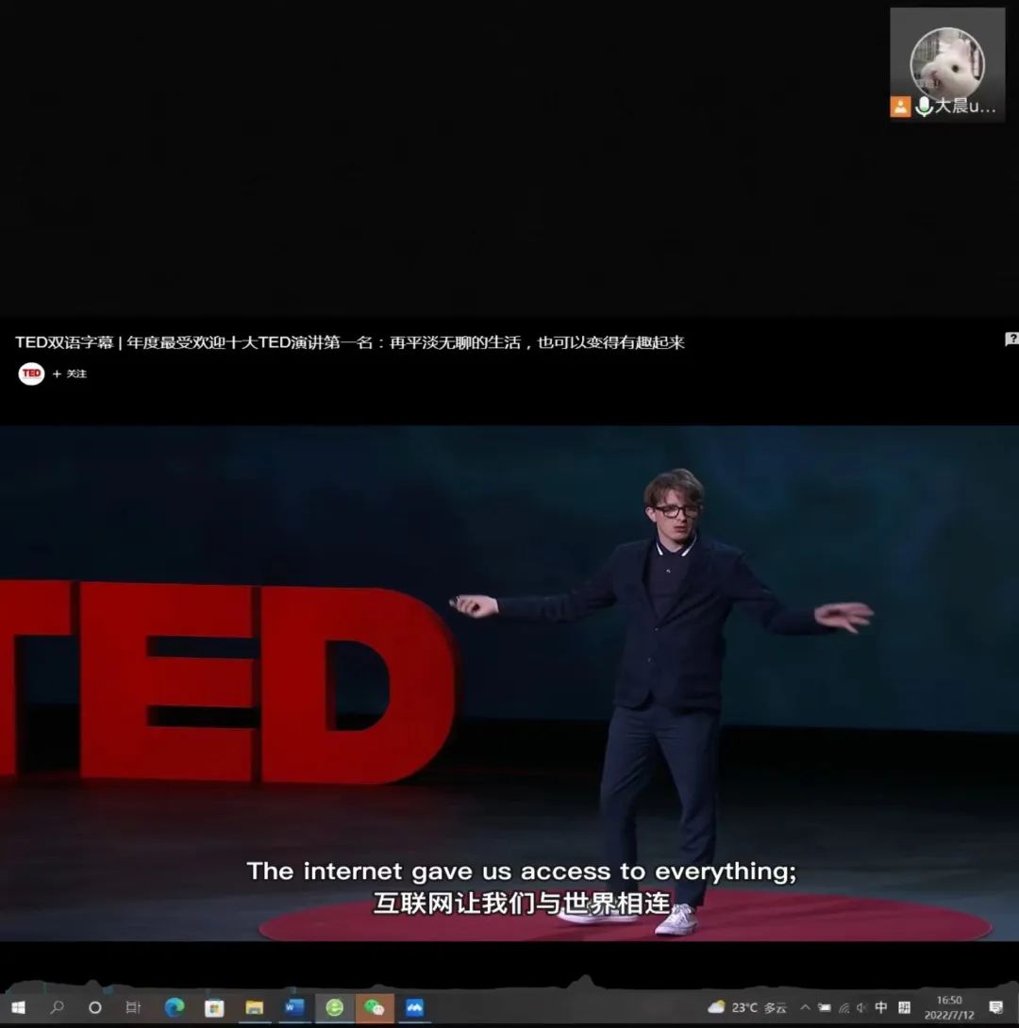Viewport: 1019px width, 1028px height.
Task: Open Microsoft Store from taskbar
Action: [x=214, y=1007]
